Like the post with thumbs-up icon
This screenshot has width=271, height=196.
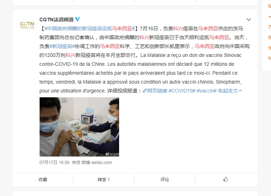click(226, 179)
